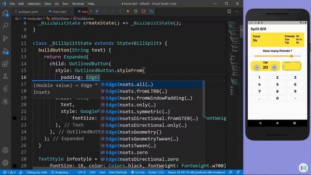Choose EdgeInsets.symmetric suggestion
The width and height of the screenshot is (311, 175).
tap(152, 112)
